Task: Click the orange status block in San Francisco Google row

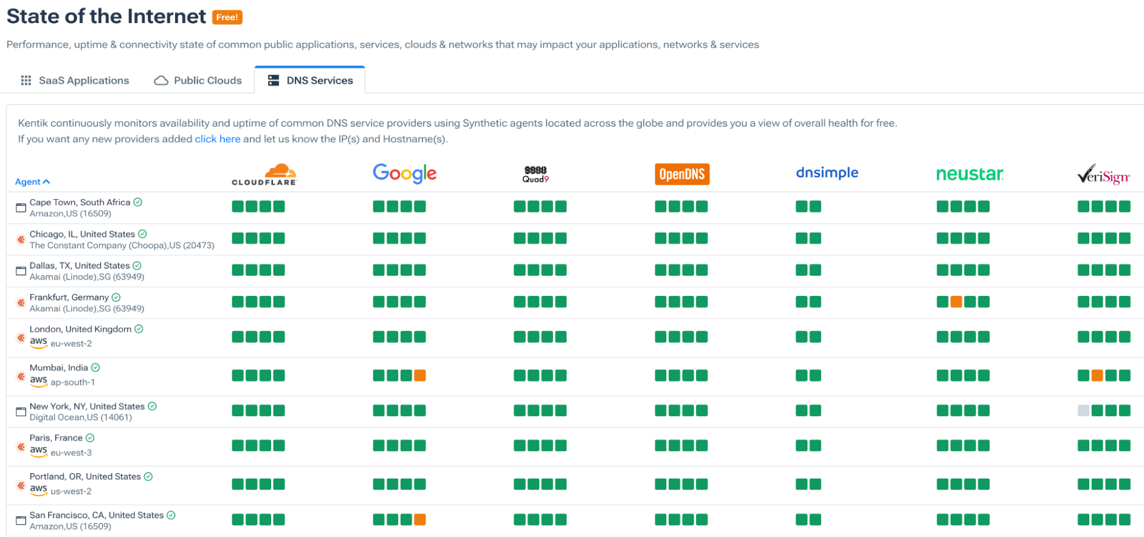Action: point(420,519)
